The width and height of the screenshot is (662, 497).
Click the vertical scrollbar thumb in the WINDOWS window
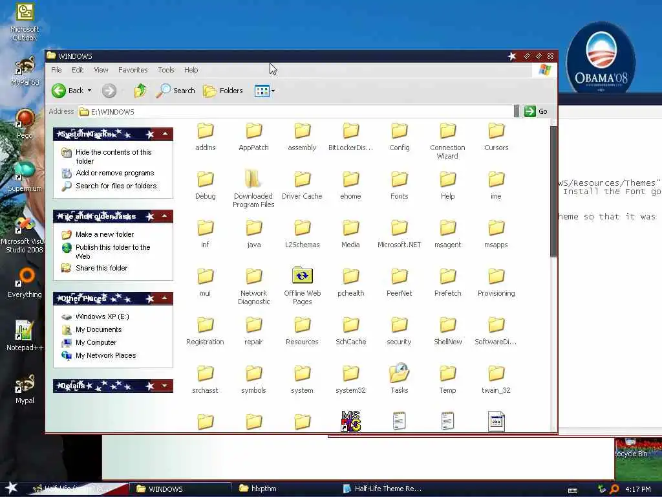point(553,191)
